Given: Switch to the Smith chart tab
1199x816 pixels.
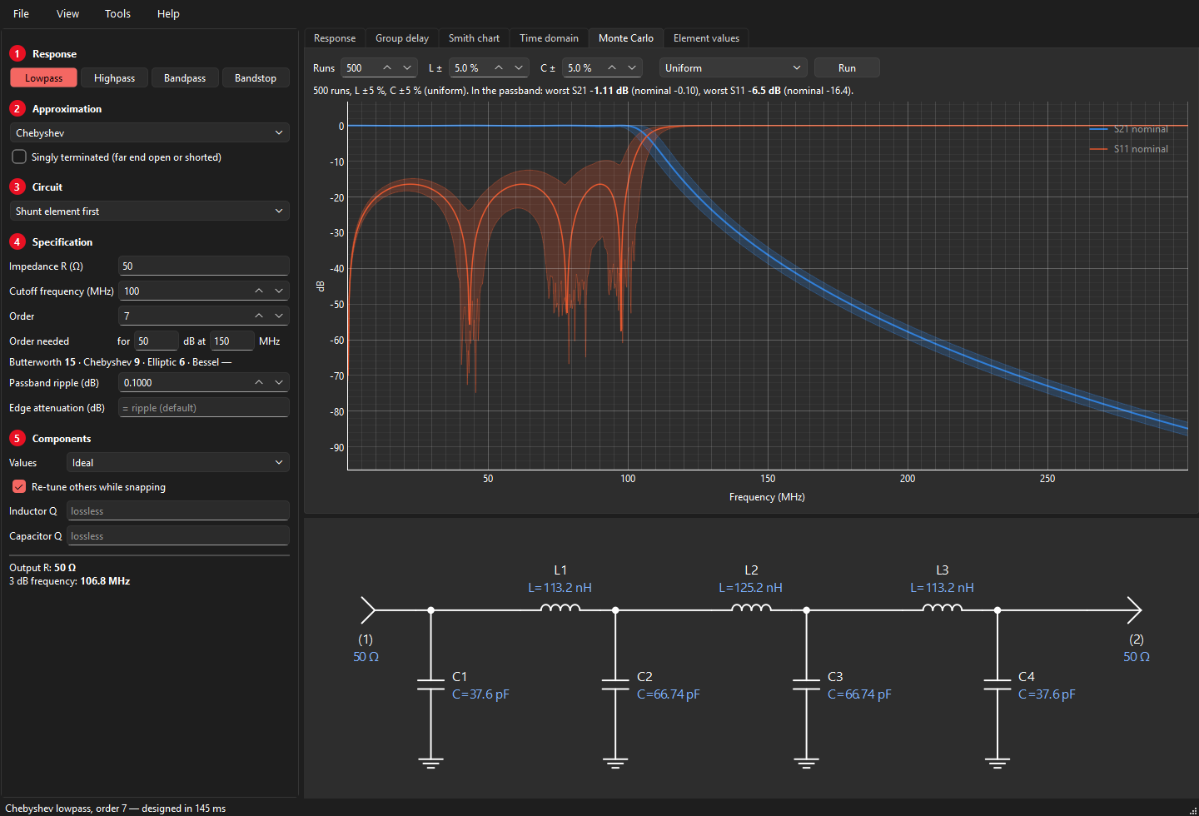Looking at the screenshot, I should coord(474,37).
